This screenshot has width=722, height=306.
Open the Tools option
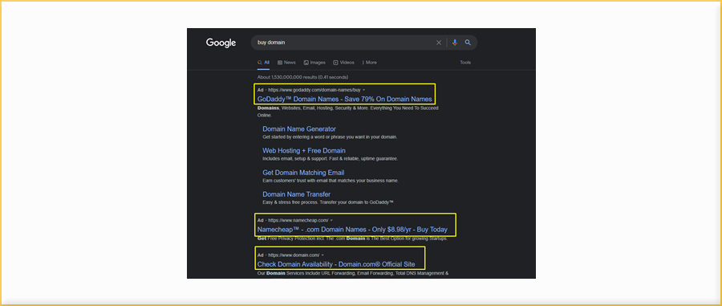point(465,62)
